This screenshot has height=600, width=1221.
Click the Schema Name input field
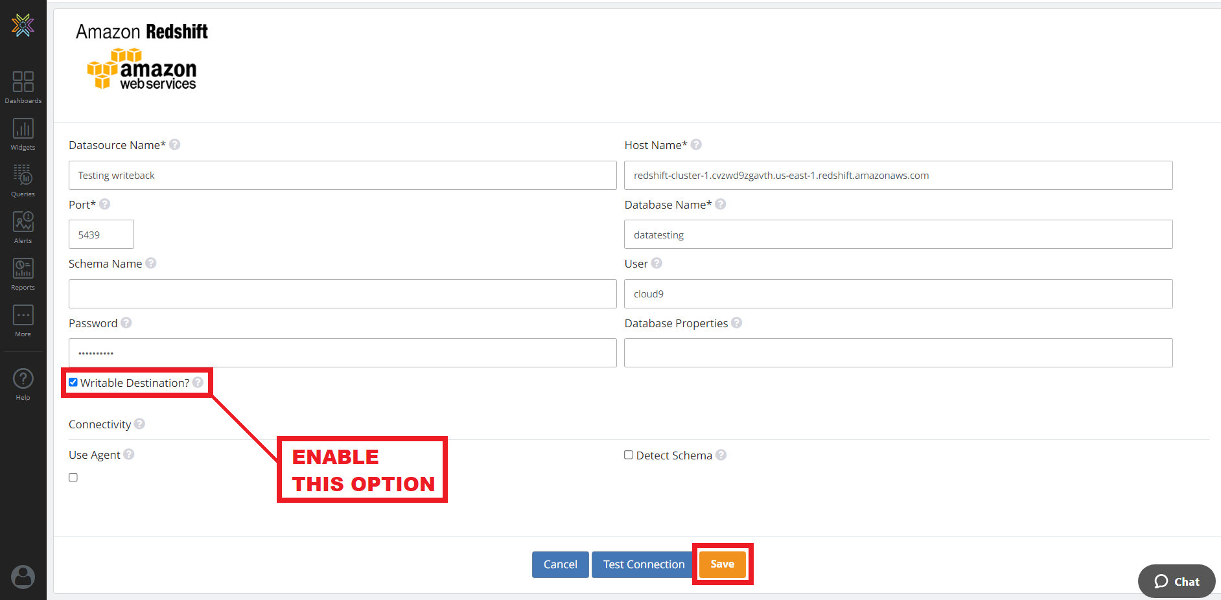[342, 294]
